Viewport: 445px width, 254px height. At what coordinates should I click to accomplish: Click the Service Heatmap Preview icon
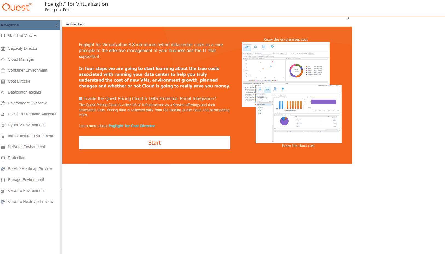pos(3,169)
